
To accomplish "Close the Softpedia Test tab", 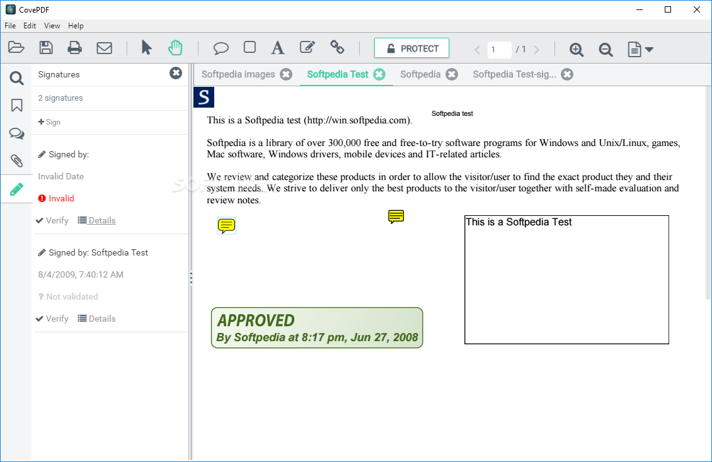I will coord(379,74).
